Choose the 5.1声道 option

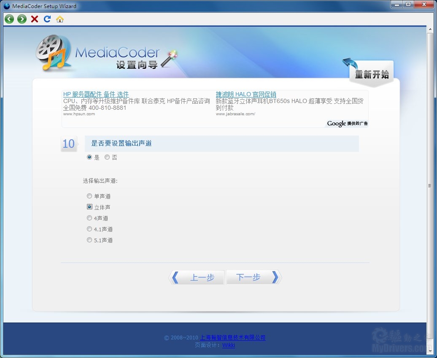(89, 240)
